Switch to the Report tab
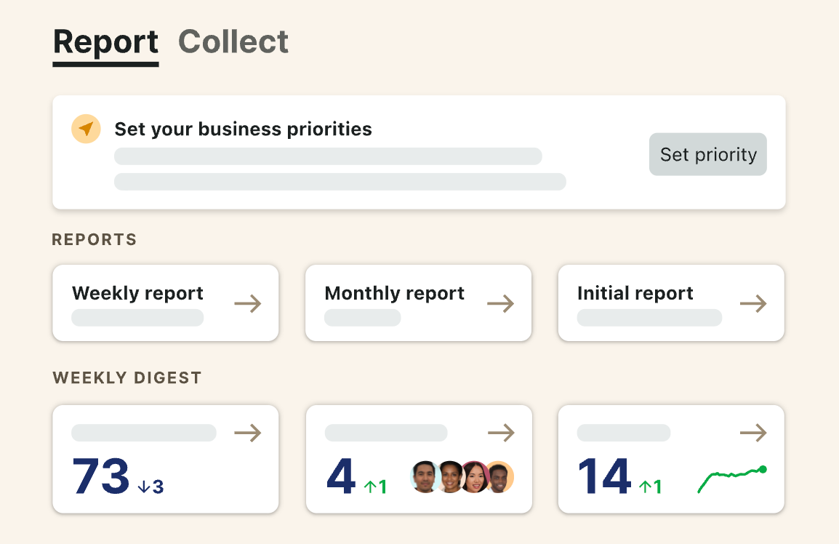 (x=106, y=42)
